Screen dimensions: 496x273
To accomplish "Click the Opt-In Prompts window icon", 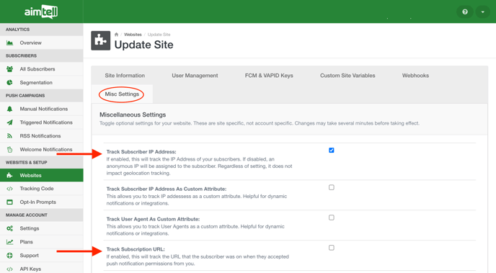I will pyautogui.click(x=10, y=202).
